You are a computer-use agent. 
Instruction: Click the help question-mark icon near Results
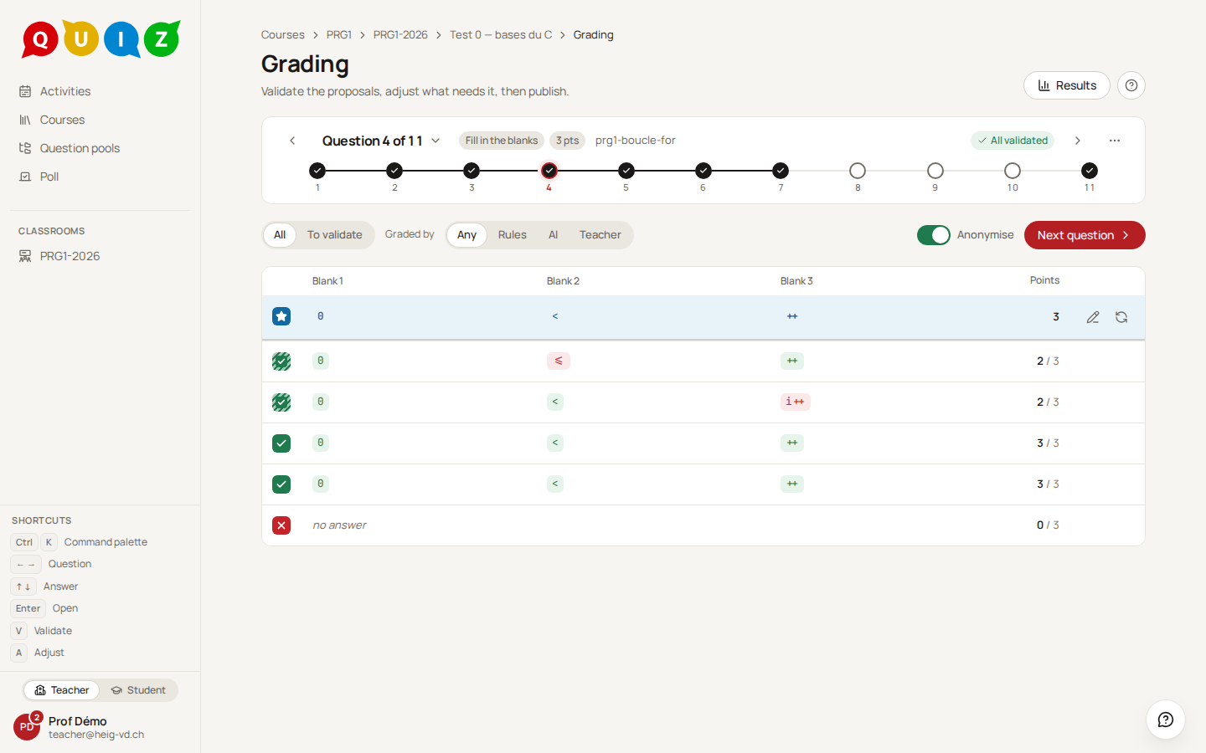pos(1131,85)
